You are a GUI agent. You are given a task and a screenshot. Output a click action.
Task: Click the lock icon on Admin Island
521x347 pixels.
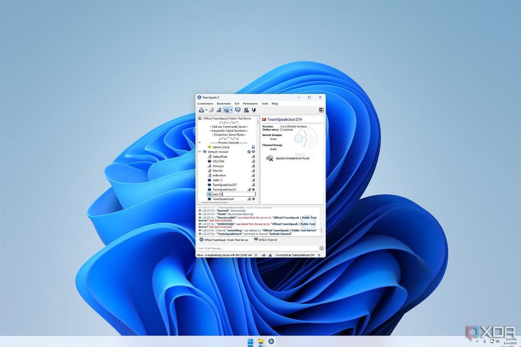tap(253, 147)
